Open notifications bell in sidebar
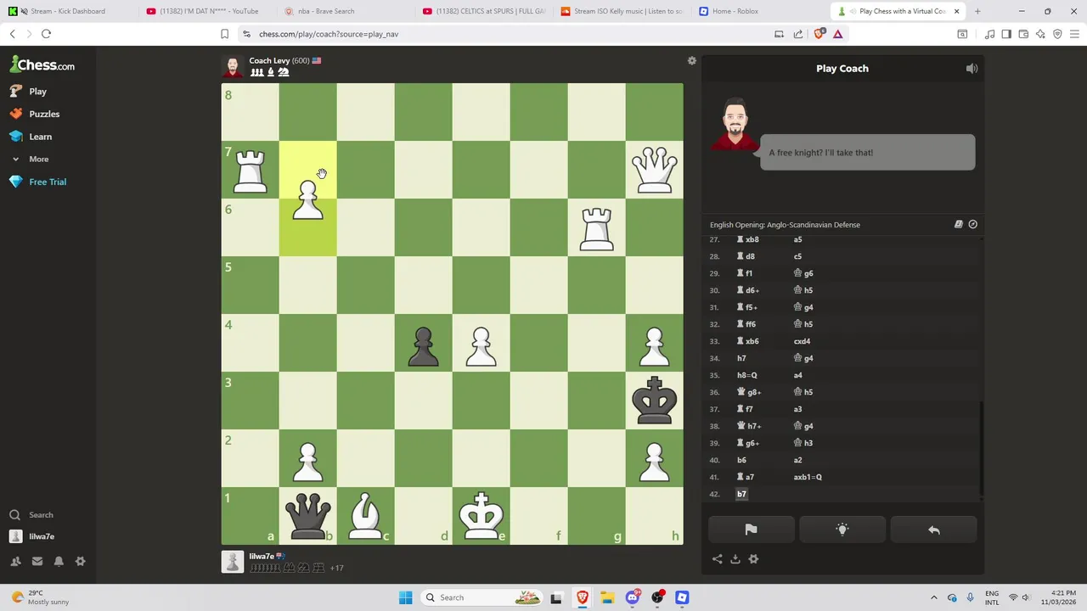 (x=59, y=561)
